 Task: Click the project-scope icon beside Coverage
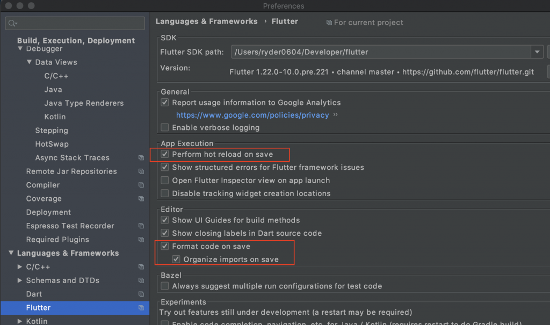141,199
